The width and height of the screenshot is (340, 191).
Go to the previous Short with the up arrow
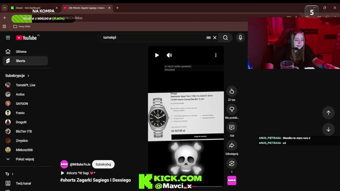[328, 113]
